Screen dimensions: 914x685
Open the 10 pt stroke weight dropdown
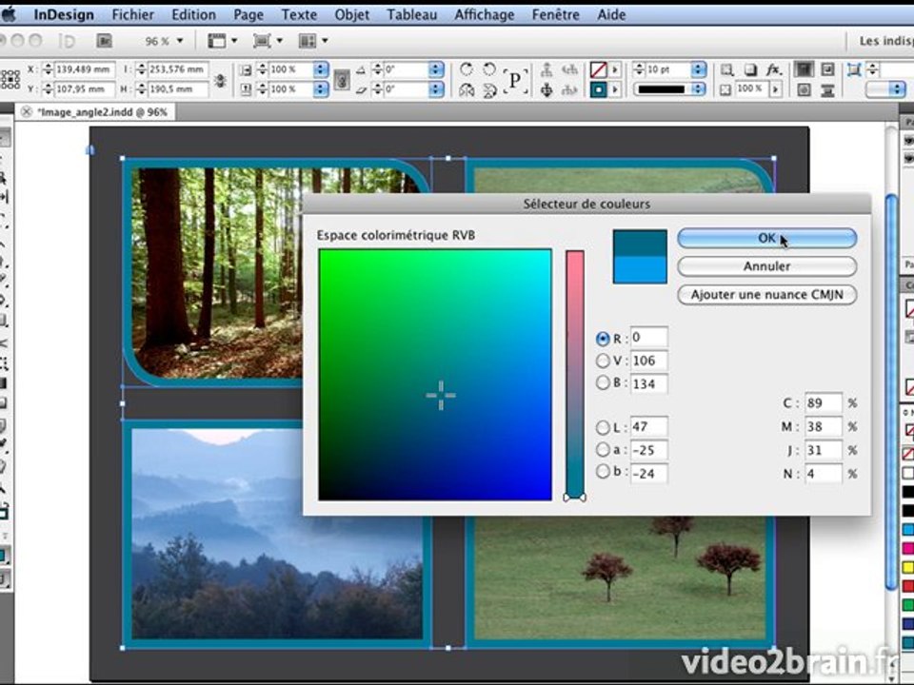(x=698, y=69)
